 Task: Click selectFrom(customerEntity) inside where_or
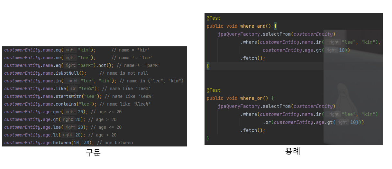(277, 106)
